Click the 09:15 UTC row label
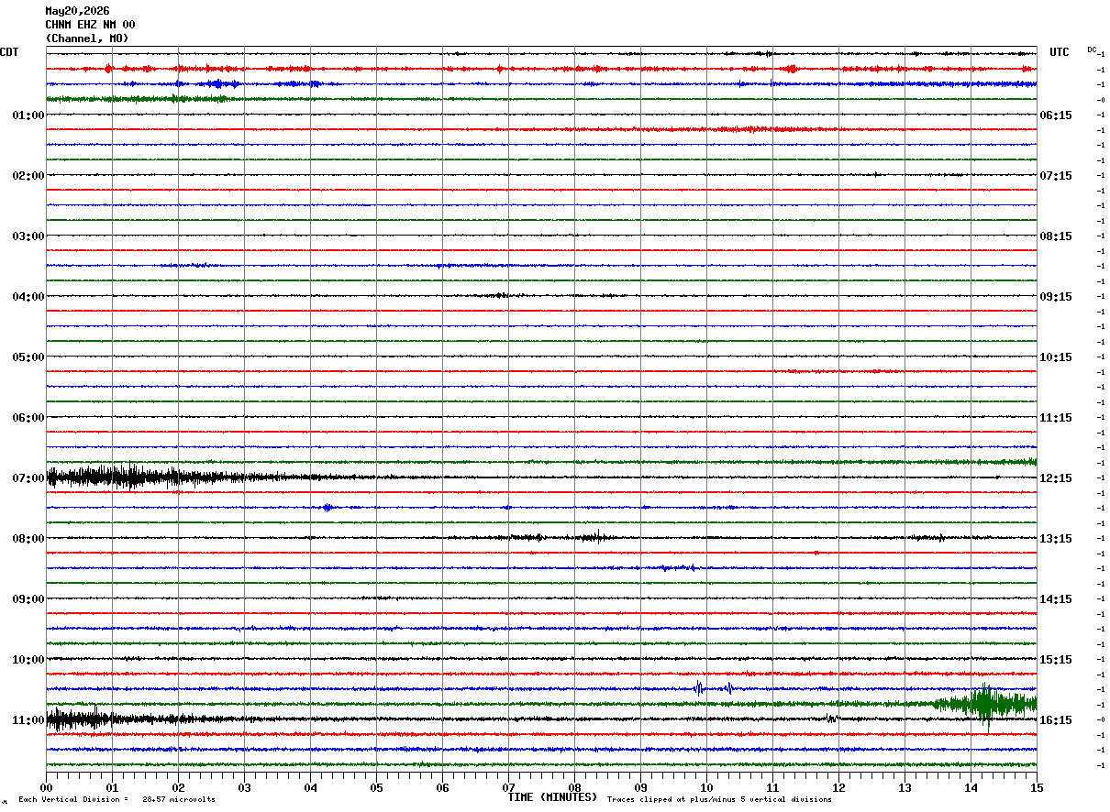 1056,297
